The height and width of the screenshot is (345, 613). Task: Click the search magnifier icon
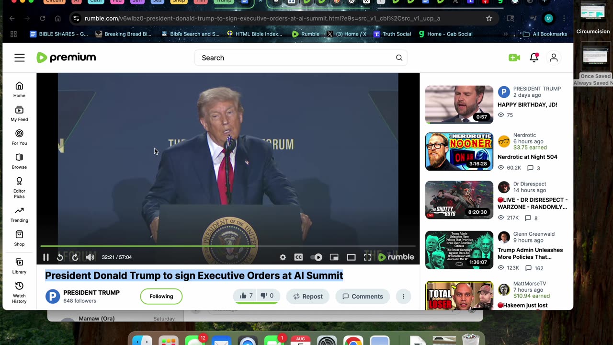point(399,58)
